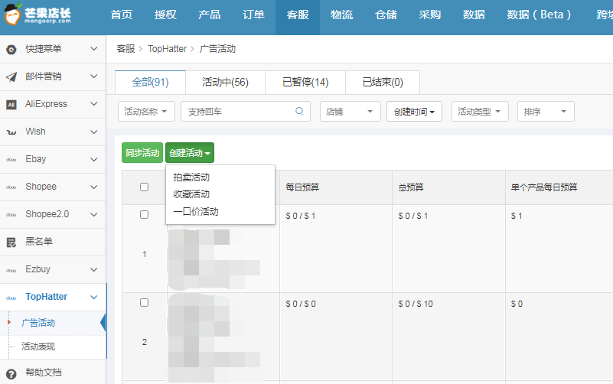Select 一口价活动 from the menu
The width and height of the screenshot is (613, 384).
196,212
